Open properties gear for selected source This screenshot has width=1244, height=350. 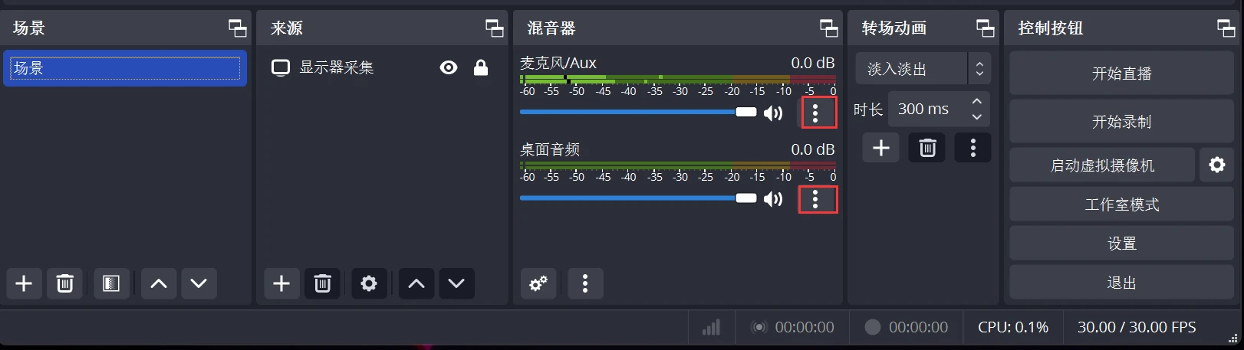(369, 283)
